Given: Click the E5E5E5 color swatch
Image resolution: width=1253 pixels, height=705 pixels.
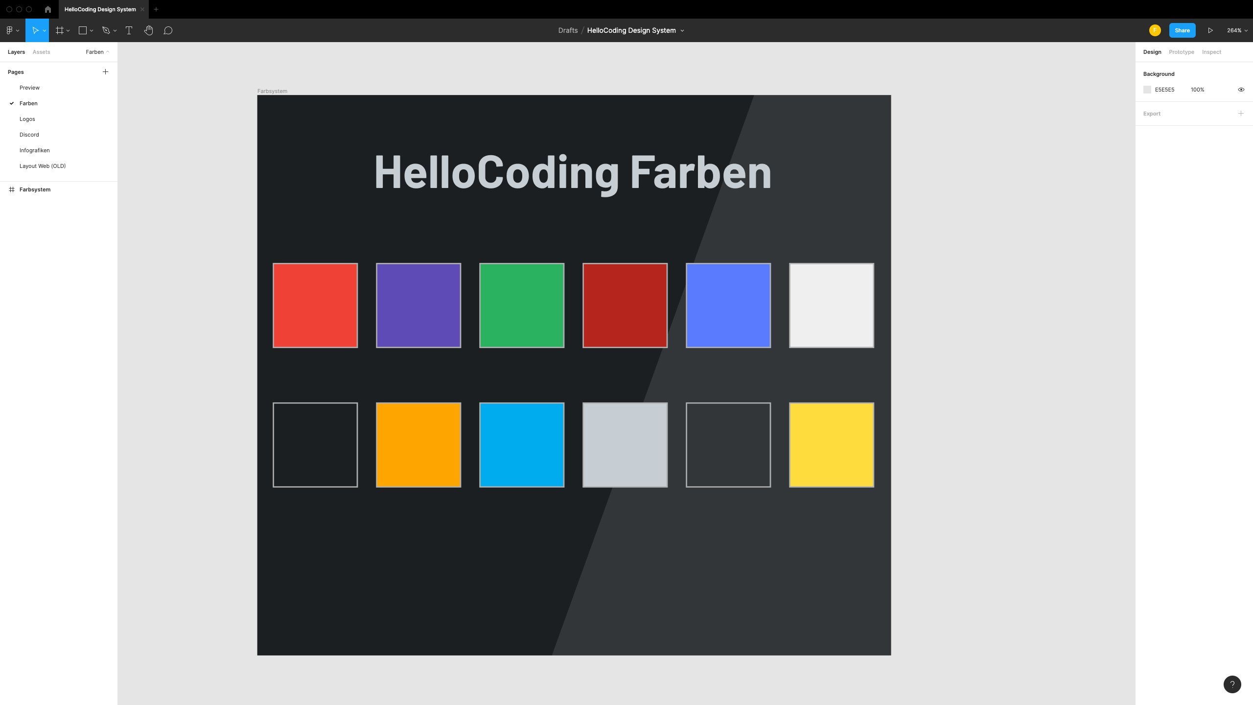Looking at the screenshot, I should pyautogui.click(x=1147, y=89).
